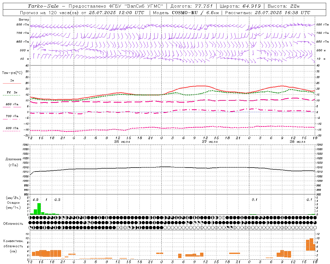
Task: Click the '26 июля' date label
Action: pyautogui.click(x=122, y=142)
